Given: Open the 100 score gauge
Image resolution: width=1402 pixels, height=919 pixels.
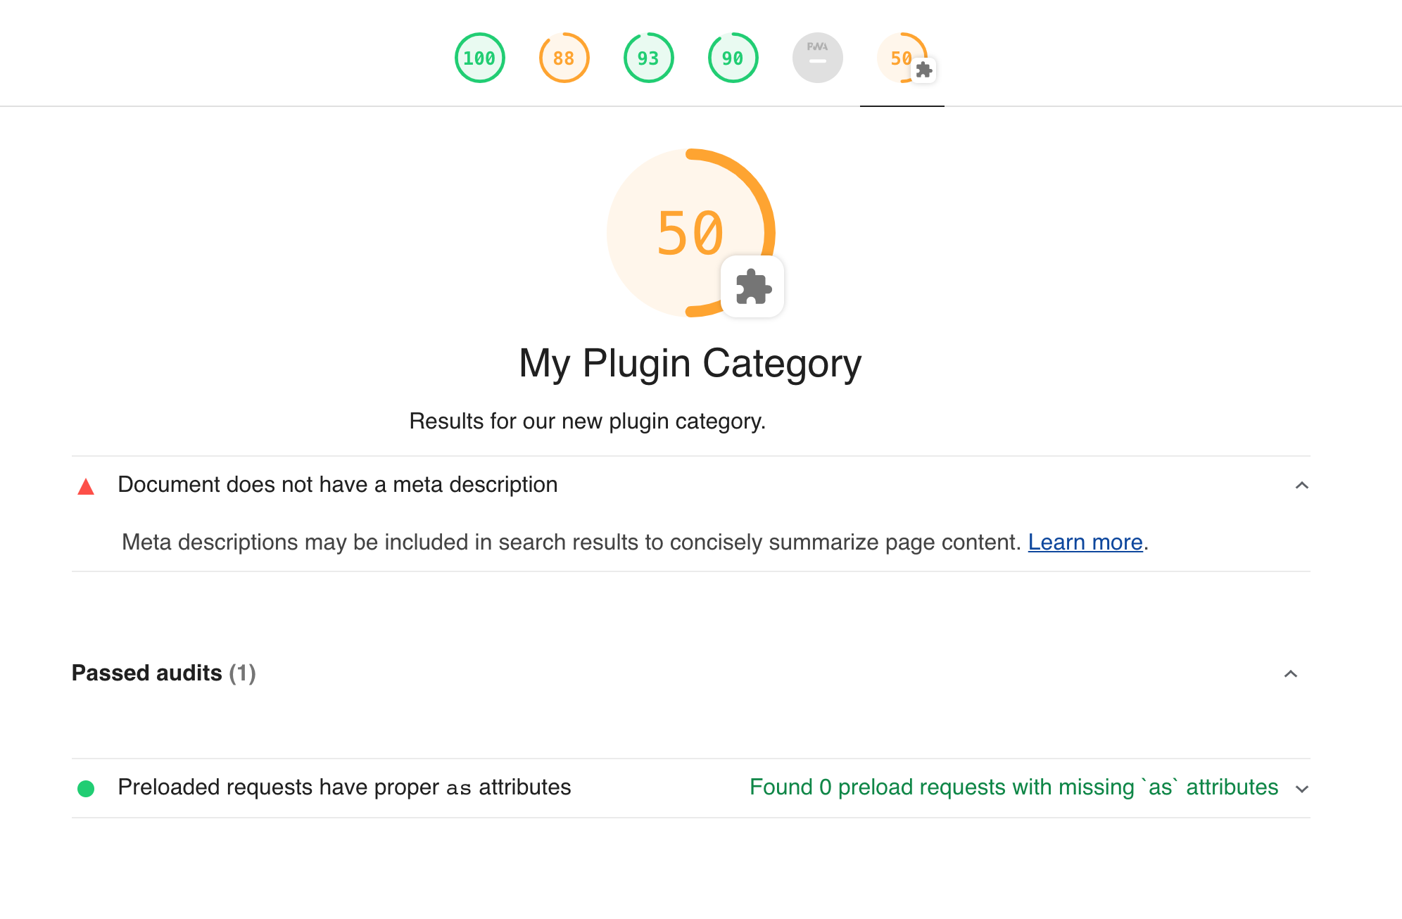Looking at the screenshot, I should click(480, 58).
